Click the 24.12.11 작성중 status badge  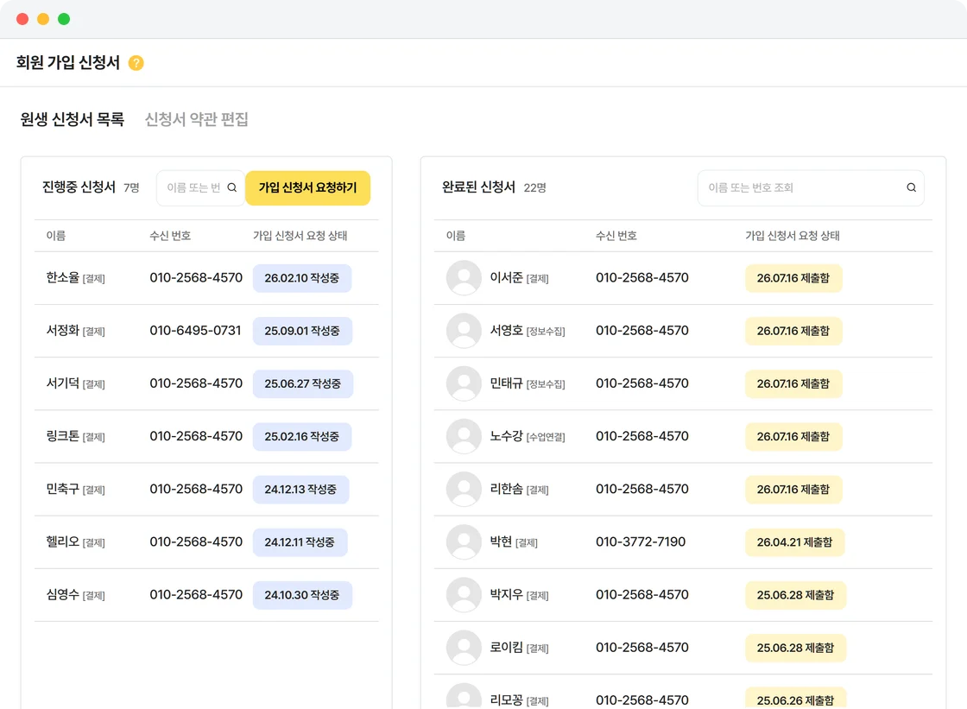coord(300,542)
